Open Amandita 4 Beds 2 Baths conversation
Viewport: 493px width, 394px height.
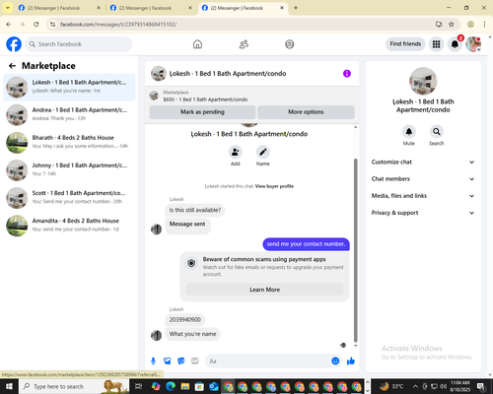(x=69, y=226)
